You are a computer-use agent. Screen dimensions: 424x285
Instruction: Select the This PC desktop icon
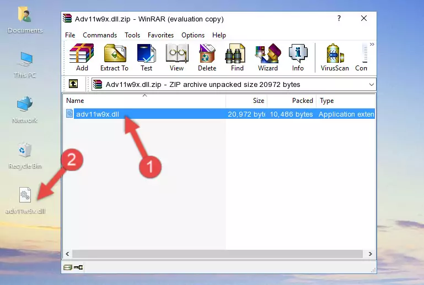click(x=25, y=65)
